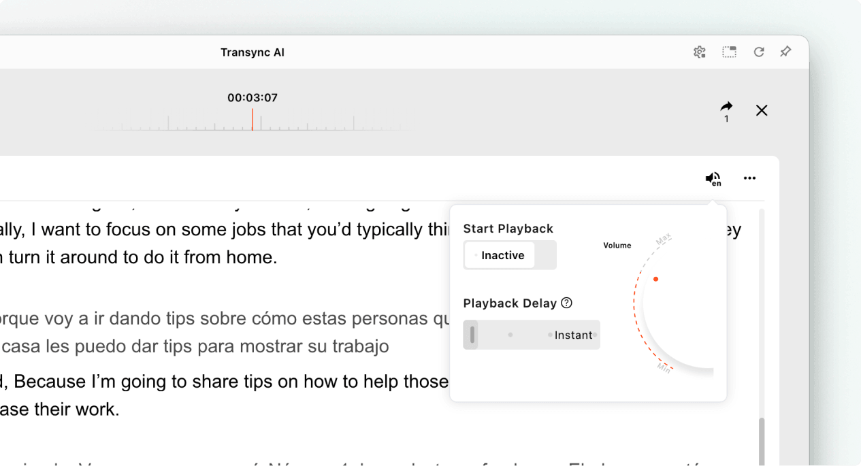Set volume to Max label
The width and height of the screenshot is (861, 466).
(664, 238)
